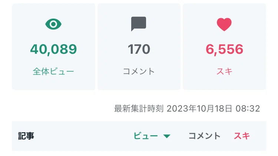Click the スキ label under 6,556

pos(225,72)
